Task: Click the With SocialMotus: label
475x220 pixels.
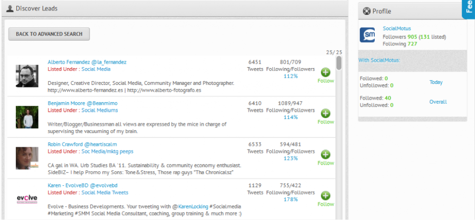Action: click(379, 60)
